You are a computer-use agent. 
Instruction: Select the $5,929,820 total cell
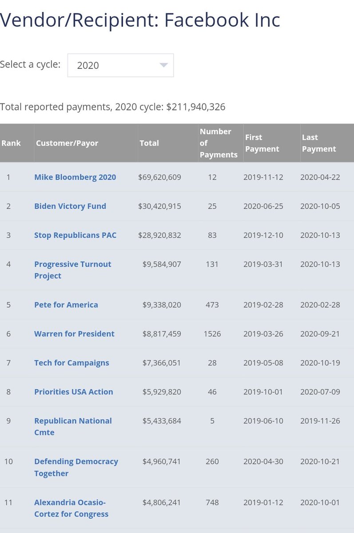tap(162, 392)
